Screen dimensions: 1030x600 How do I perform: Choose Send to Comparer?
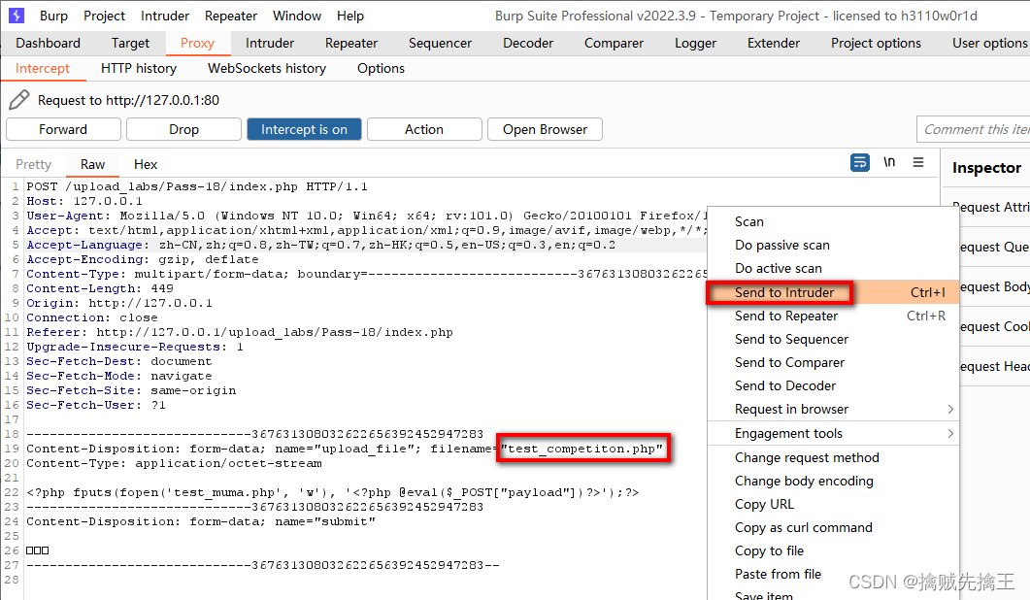coord(833,363)
